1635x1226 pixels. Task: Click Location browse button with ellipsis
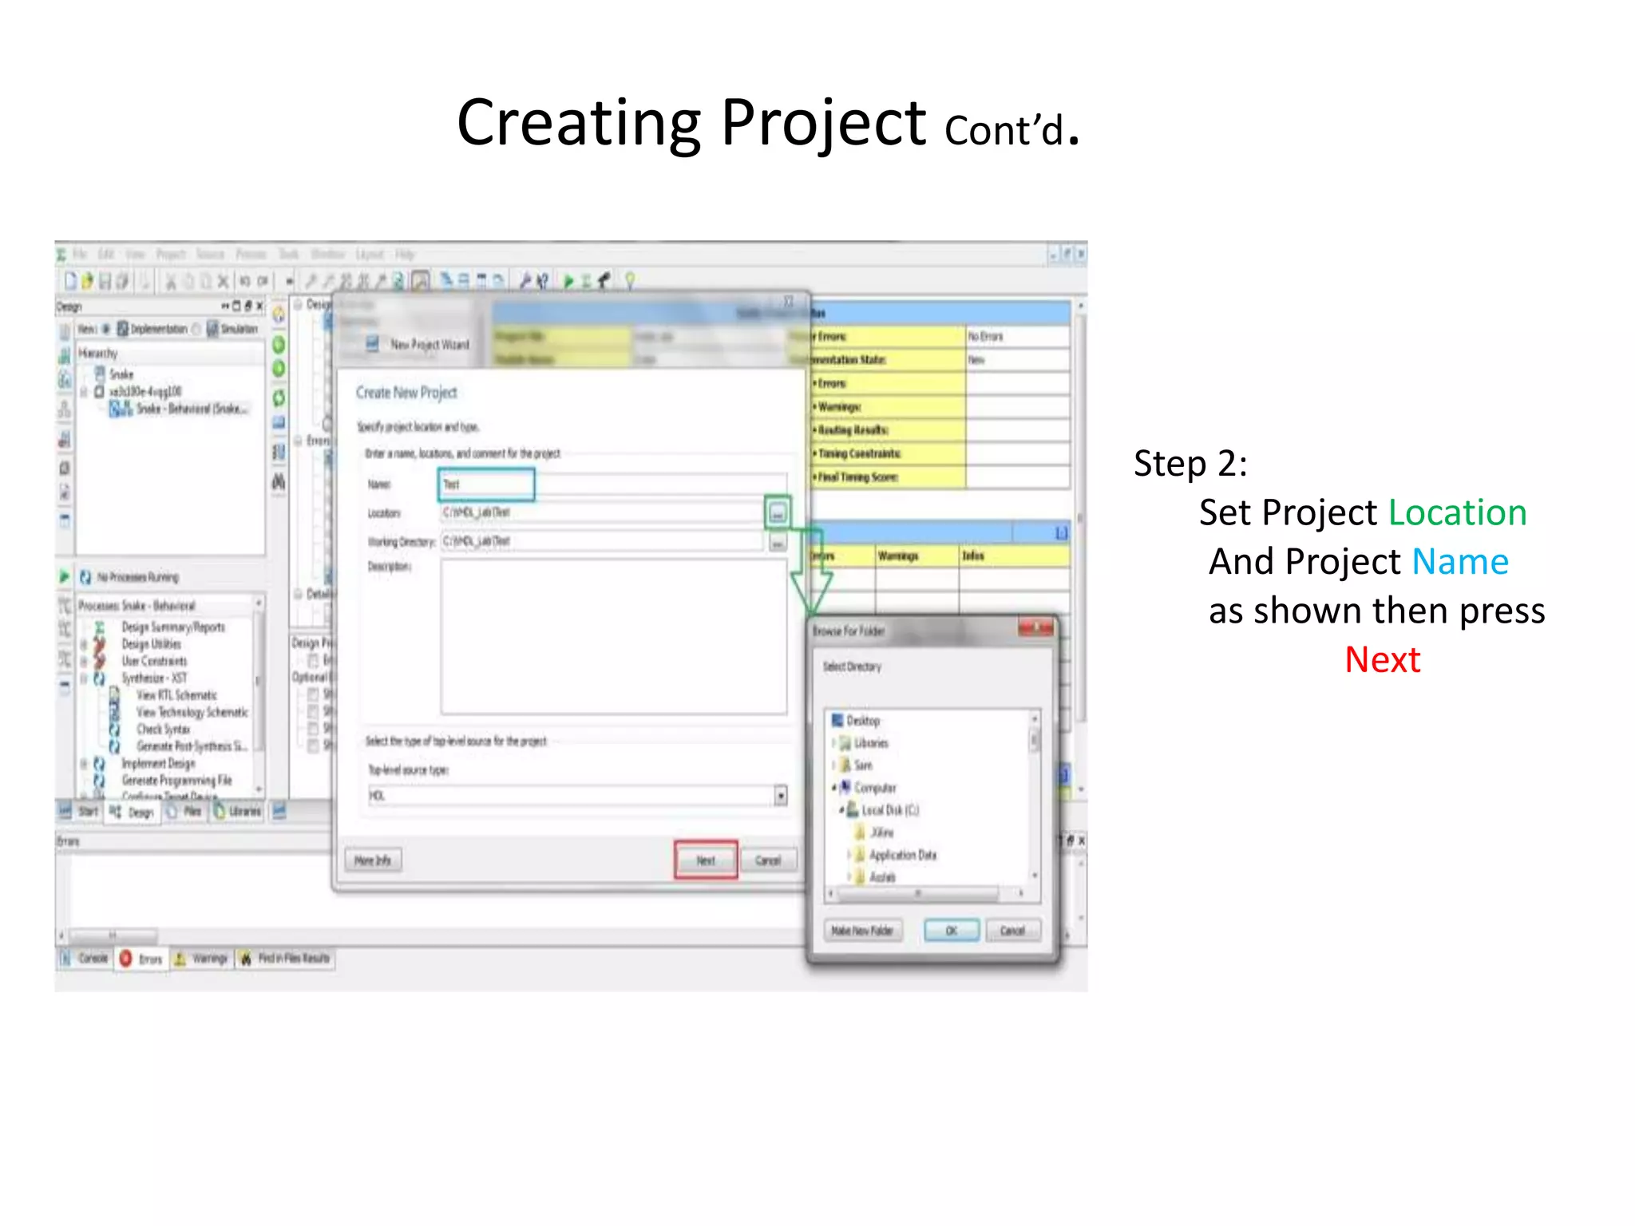click(778, 513)
